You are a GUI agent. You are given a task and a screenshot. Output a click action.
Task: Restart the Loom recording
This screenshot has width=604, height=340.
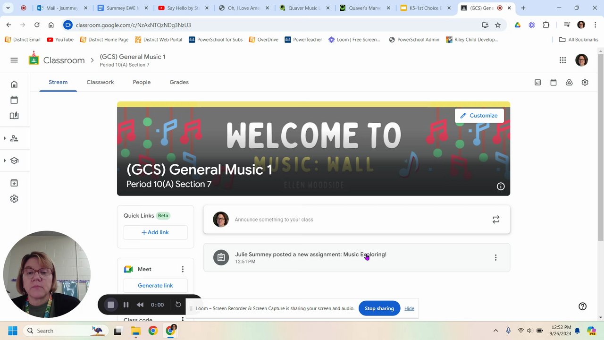(x=178, y=305)
